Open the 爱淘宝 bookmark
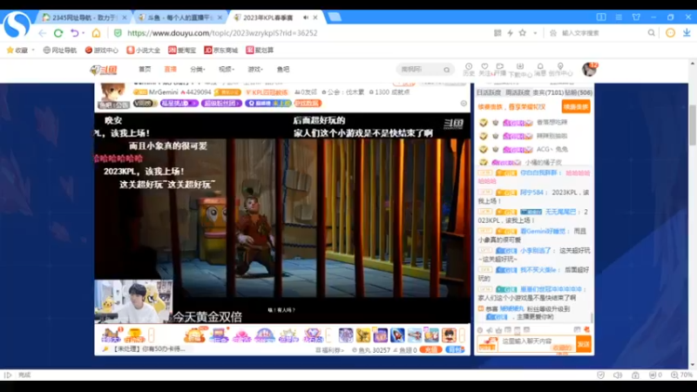This screenshot has height=392, width=697. pos(182,51)
